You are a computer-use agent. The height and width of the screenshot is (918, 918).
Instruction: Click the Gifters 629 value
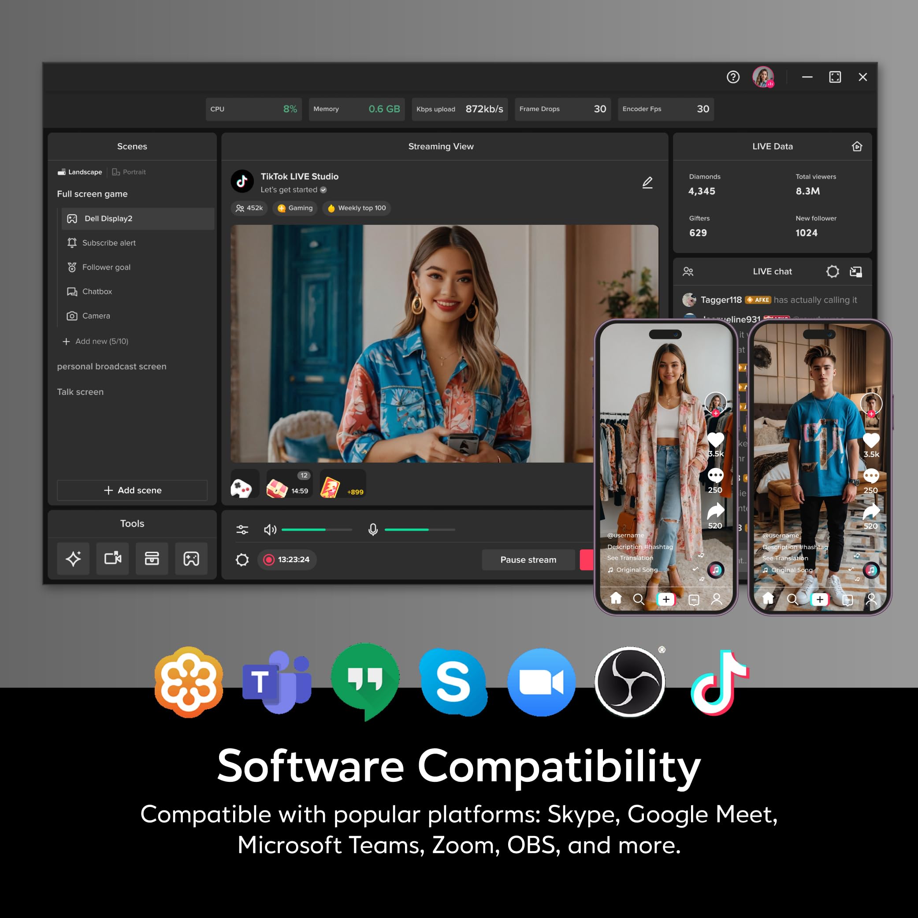[698, 233]
